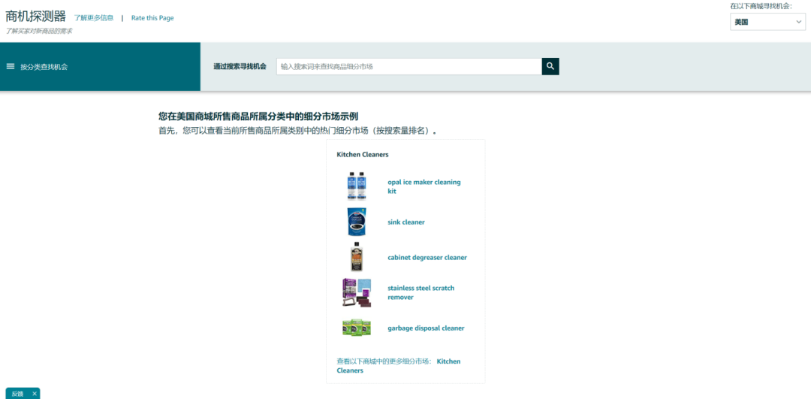
Task: Click the sink cleaner product image
Action: tap(356, 222)
